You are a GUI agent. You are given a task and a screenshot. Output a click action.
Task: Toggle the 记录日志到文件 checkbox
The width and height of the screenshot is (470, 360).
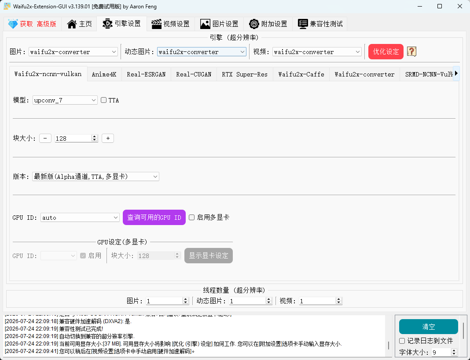pos(402,341)
